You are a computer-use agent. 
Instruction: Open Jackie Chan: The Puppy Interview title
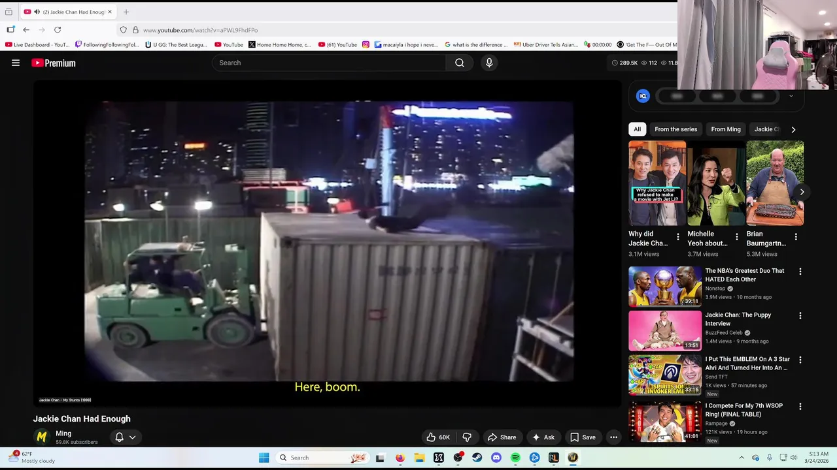click(x=738, y=319)
